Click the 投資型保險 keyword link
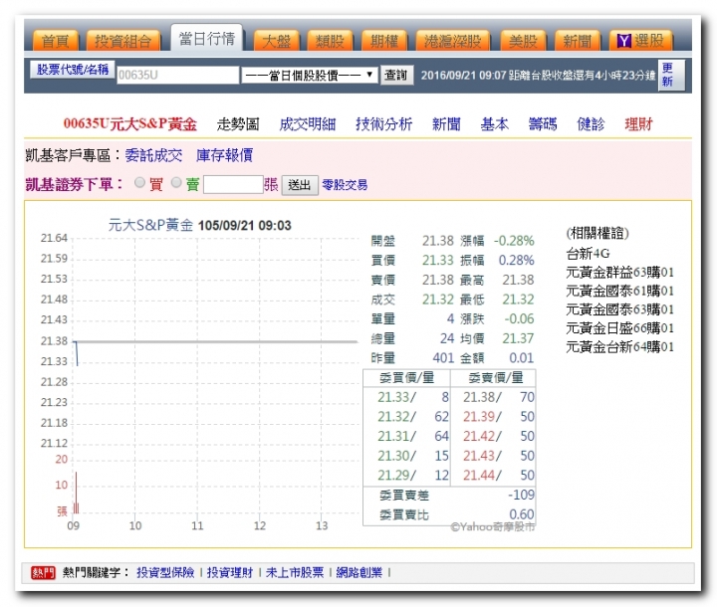The image size is (717, 607). (x=165, y=572)
